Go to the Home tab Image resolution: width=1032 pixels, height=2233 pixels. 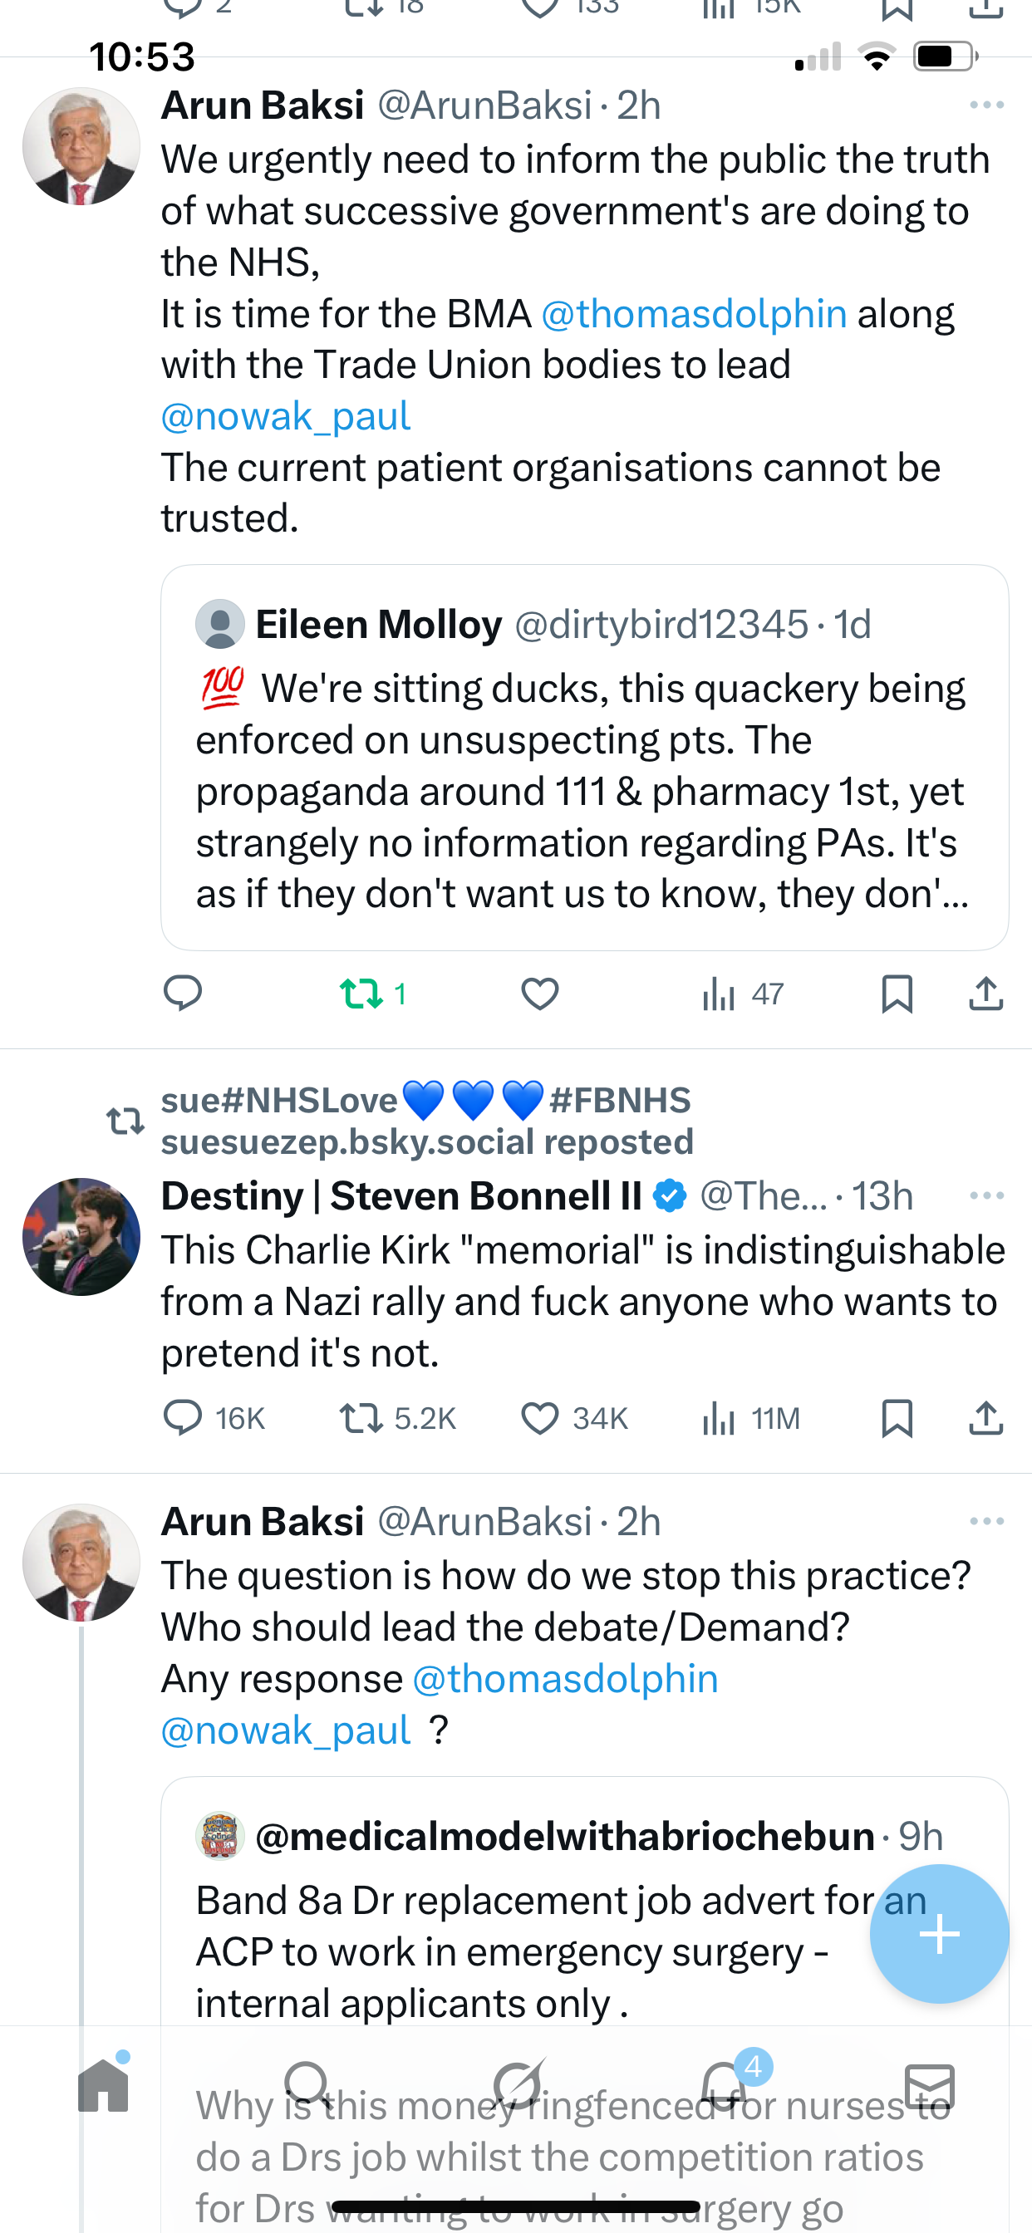(x=103, y=2086)
